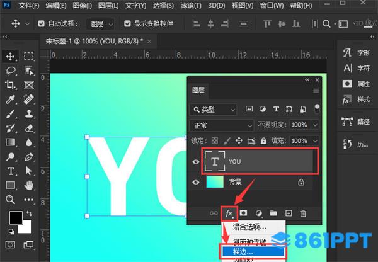Screen dimensions: 378x262
Task: Hide the YOU text layer
Action: pos(196,161)
